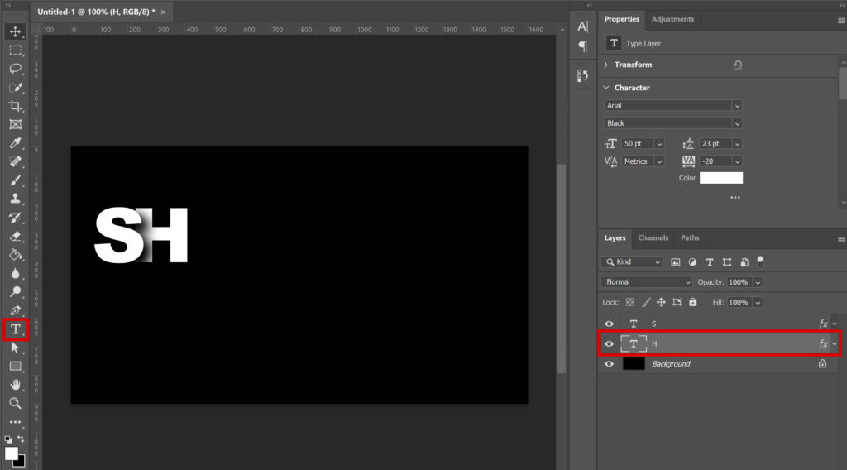Open the Black font style dropdown
Image resolution: width=847 pixels, height=470 pixels.
[737, 124]
